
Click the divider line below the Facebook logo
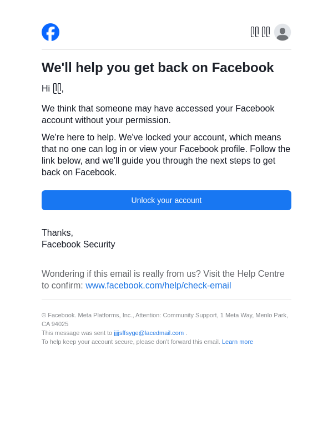coord(167,50)
